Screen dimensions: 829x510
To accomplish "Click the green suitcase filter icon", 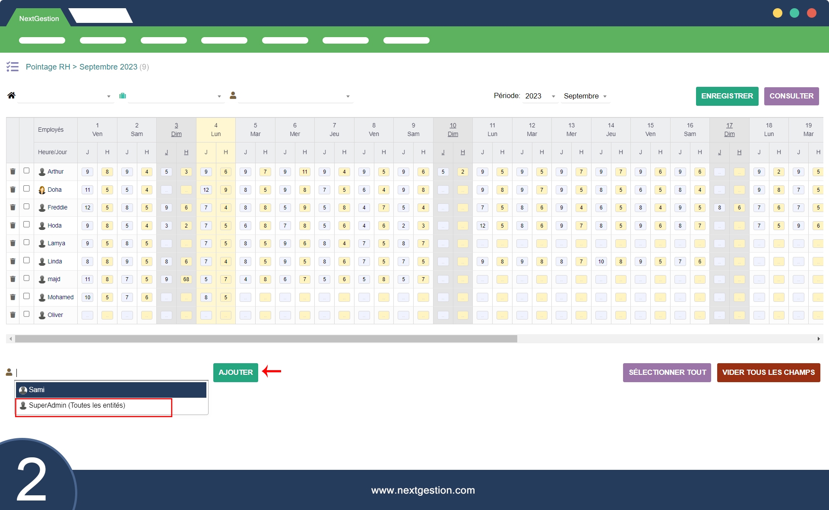I will click(123, 96).
